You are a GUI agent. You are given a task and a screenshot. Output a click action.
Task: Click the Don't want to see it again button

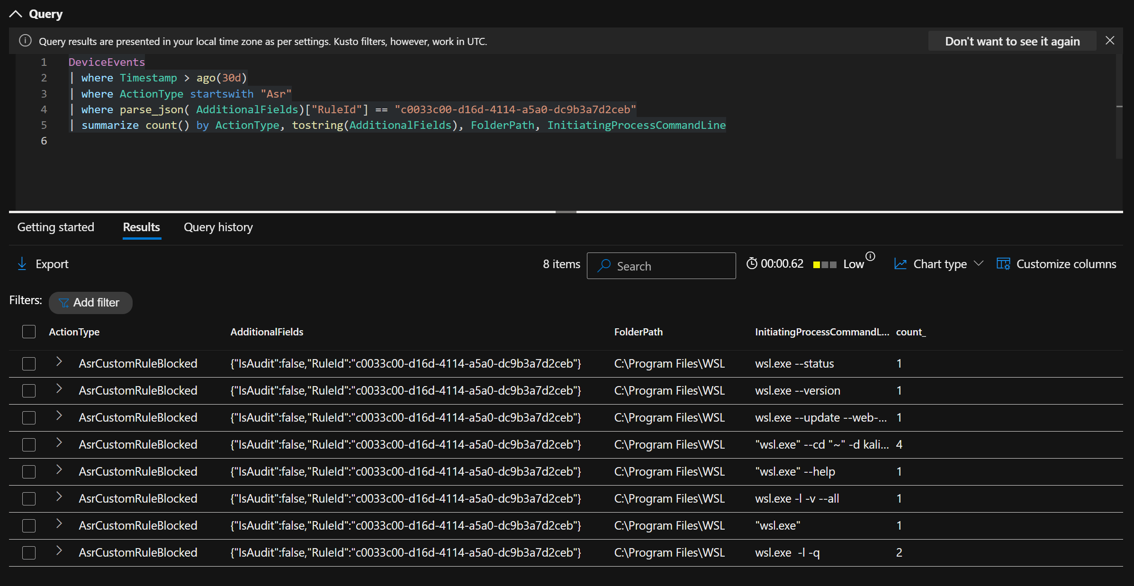pos(1012,41)
